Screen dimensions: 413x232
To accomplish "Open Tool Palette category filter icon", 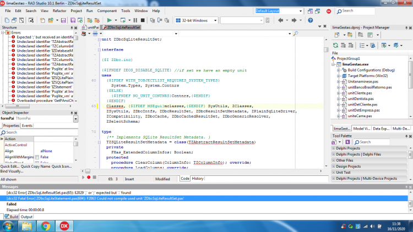I will point(334,142).
